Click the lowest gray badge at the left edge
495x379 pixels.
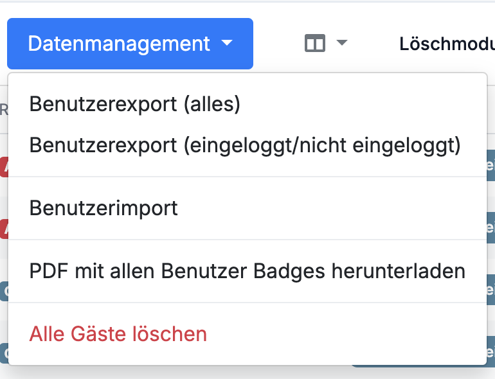[4, 353]
